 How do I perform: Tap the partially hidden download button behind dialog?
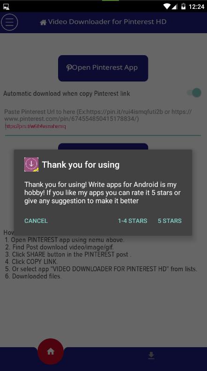tap(103, 146)
